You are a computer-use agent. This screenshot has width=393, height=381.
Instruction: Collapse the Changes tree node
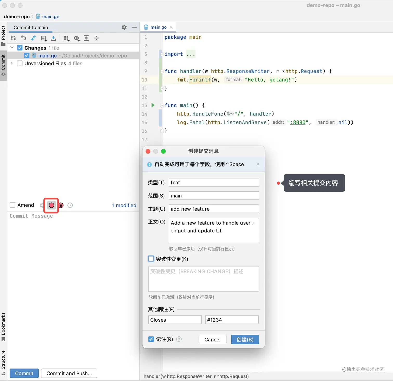coord(12,47)
